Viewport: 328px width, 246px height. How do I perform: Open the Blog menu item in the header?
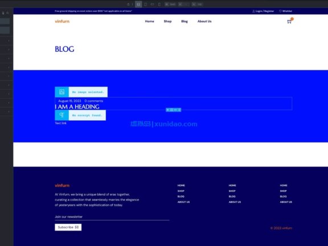point(184,21)
